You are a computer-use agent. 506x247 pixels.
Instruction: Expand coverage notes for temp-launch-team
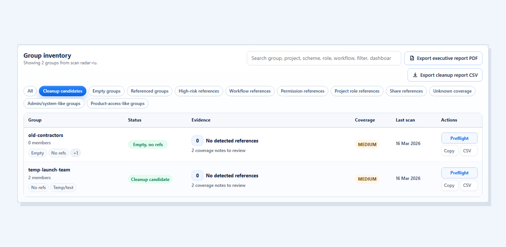click(x=218, y=185)
